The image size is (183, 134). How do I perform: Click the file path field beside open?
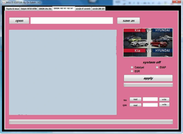pyautogui.click(x=72, y=21)
